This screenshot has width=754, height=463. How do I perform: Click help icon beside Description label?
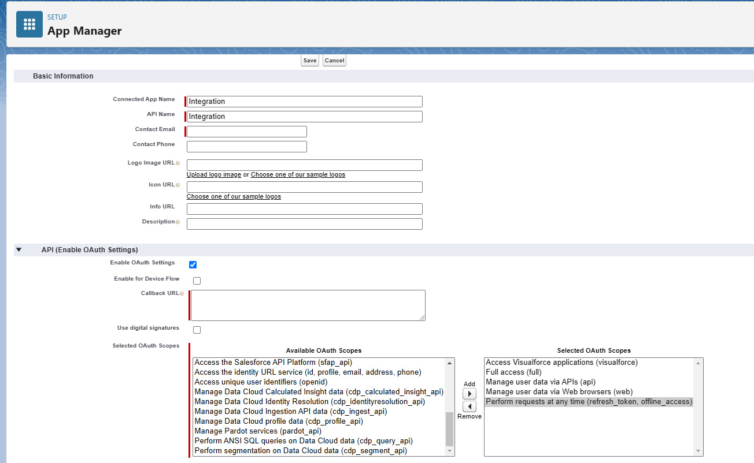(x=178, y=222)
